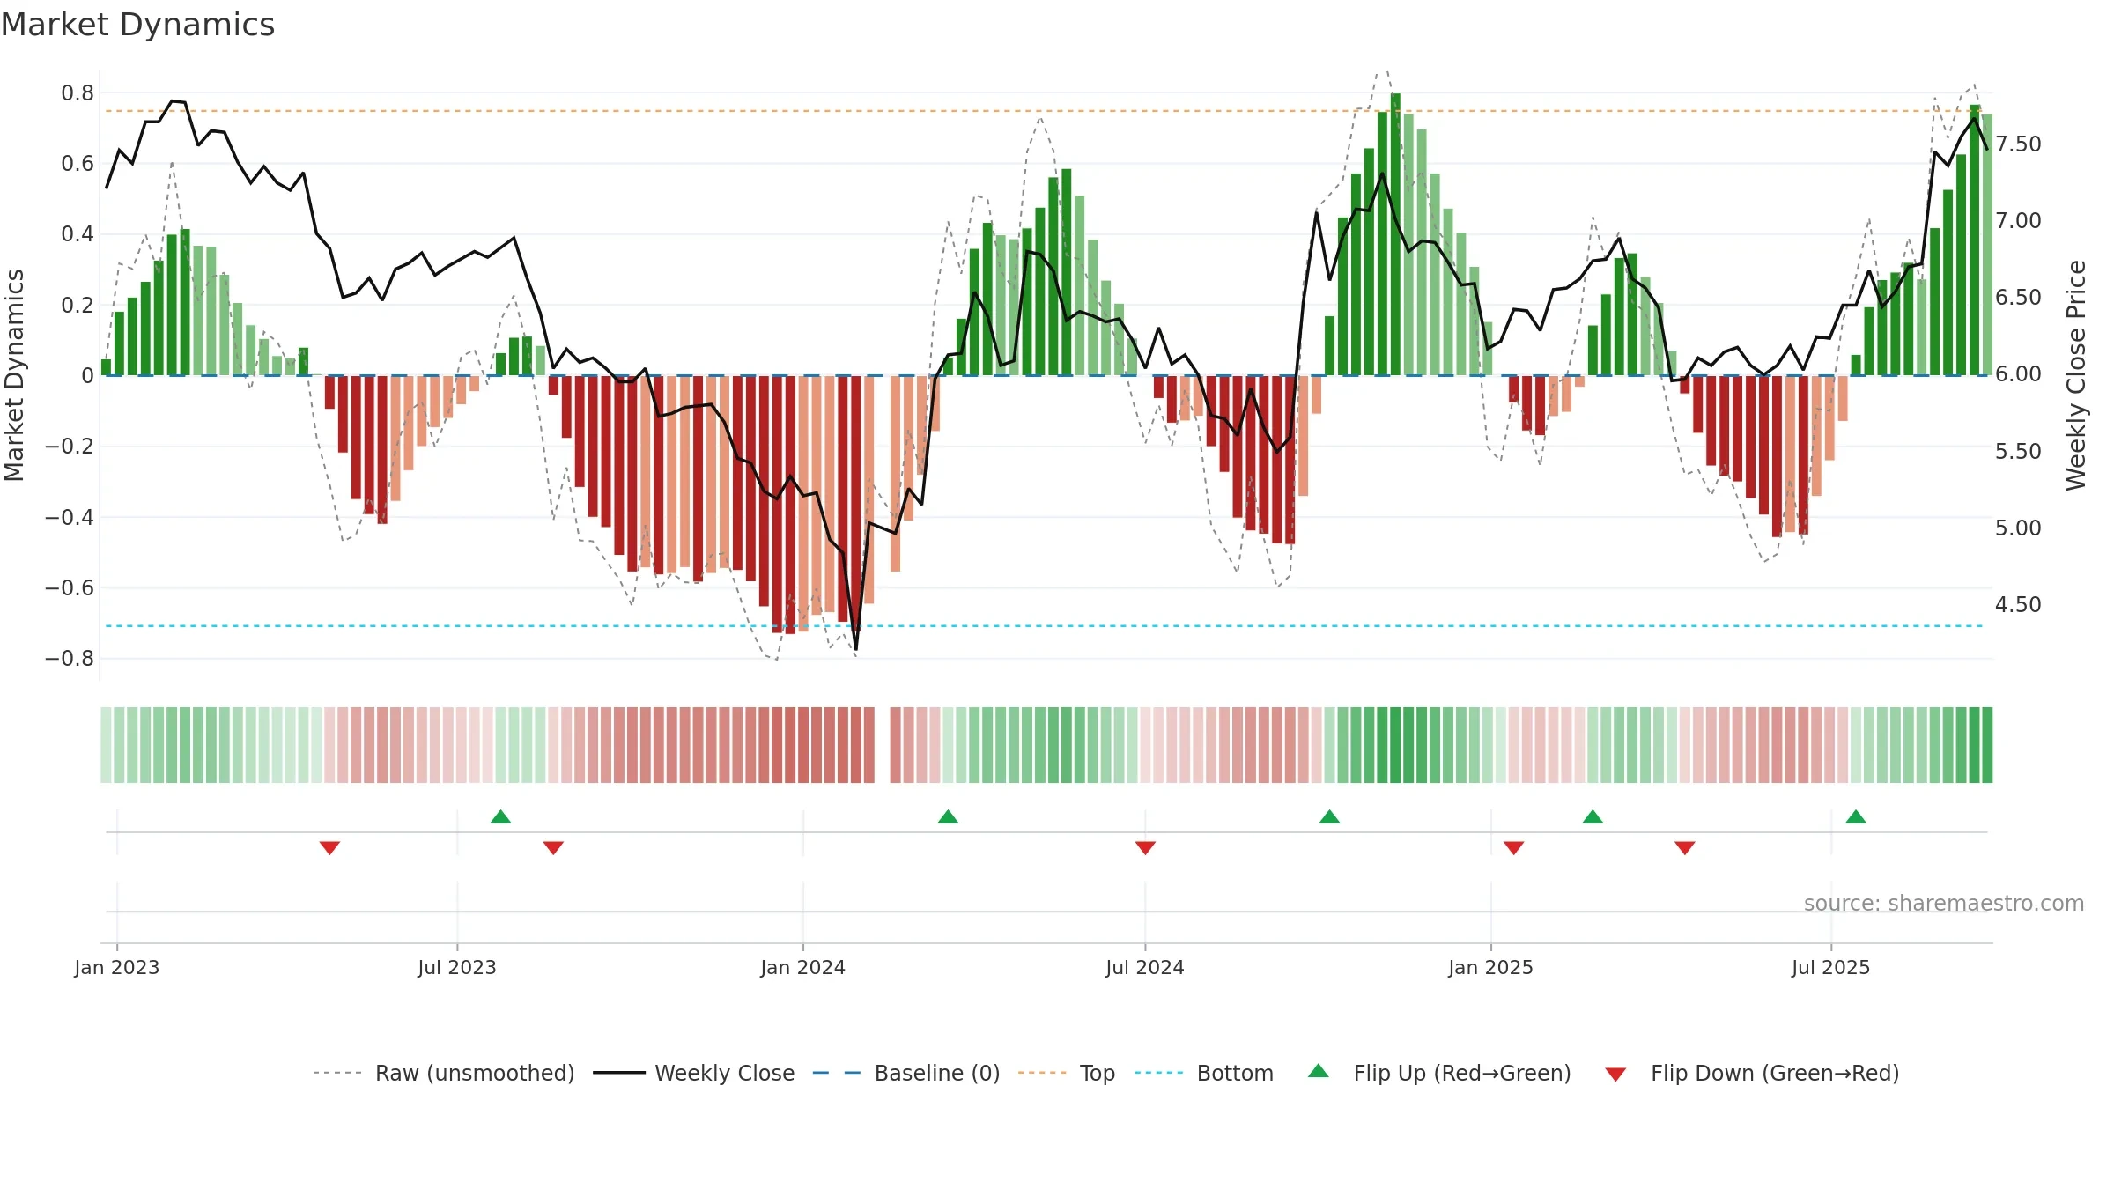The height and width of the screenshot is (1189, 2114).
Task: Click the orange dashed Top legend line sample
Action: click(1042, 1073)
